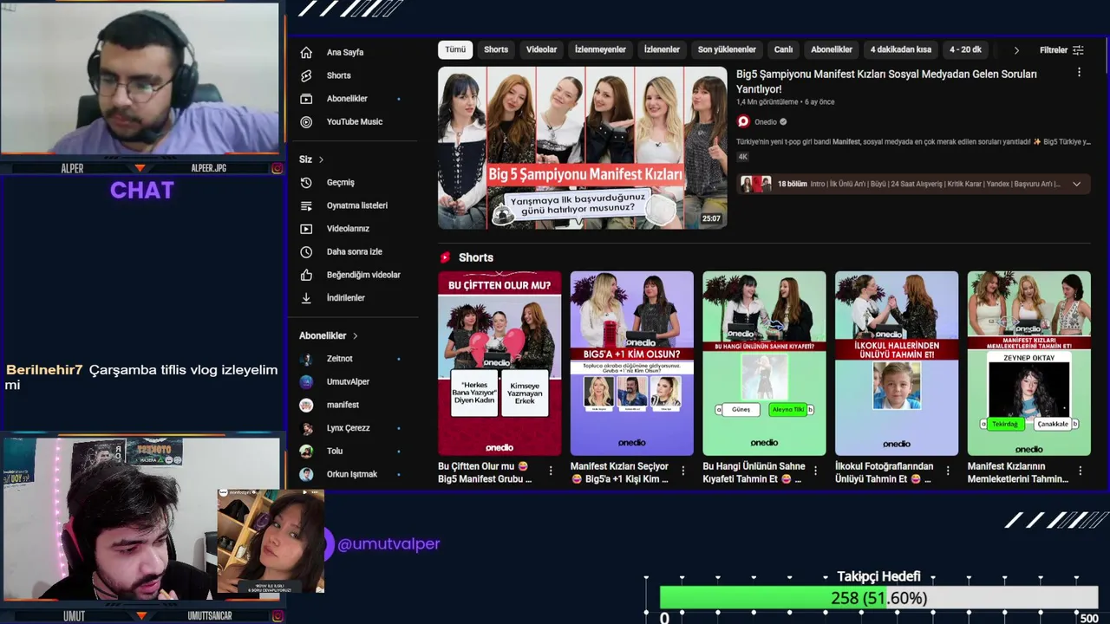Open the Shorts sidebar icon
Image resolution: width=1110 pixels, height=624 pixels.
pyautogui.click(x=306, y=75)
